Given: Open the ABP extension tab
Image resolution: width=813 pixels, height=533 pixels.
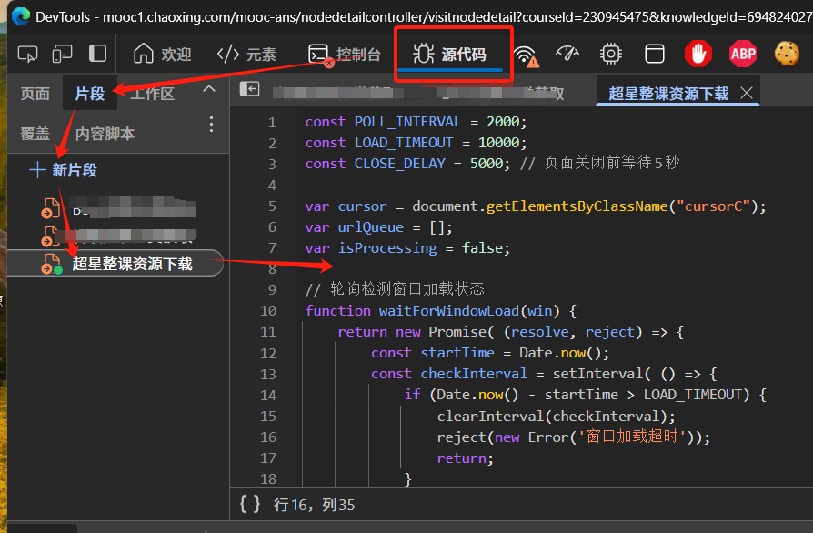Looking at the screenshot, I should click(x=742, y=54).
